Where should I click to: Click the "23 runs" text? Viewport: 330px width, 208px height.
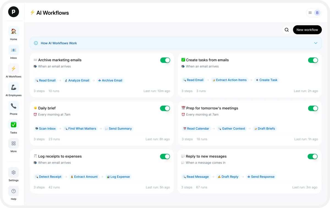pos(54,139)
